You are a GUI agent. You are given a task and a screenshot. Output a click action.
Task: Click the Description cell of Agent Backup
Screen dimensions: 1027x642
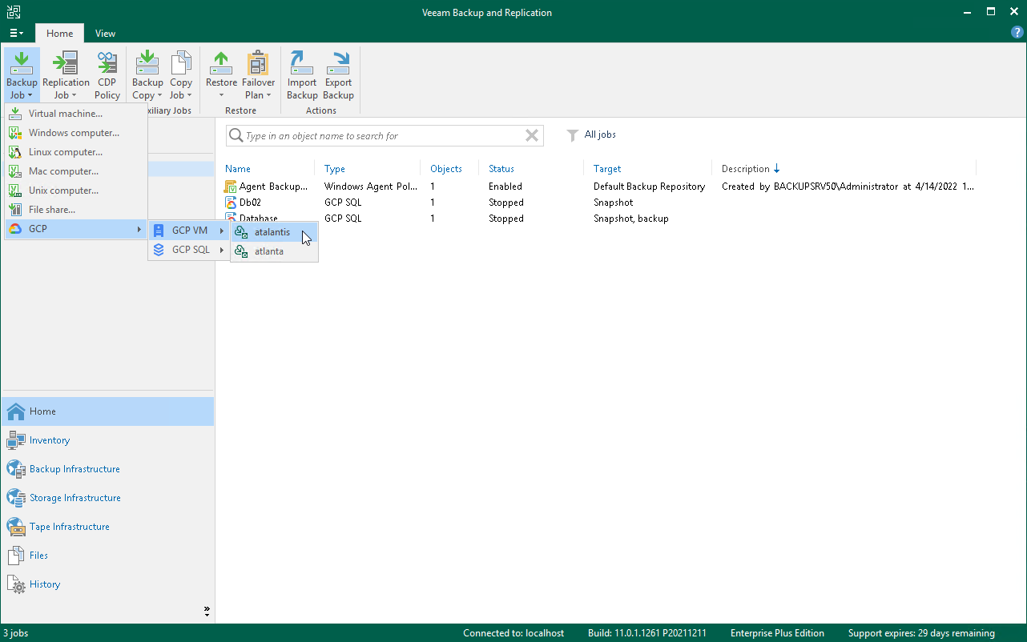pos(848,187)
